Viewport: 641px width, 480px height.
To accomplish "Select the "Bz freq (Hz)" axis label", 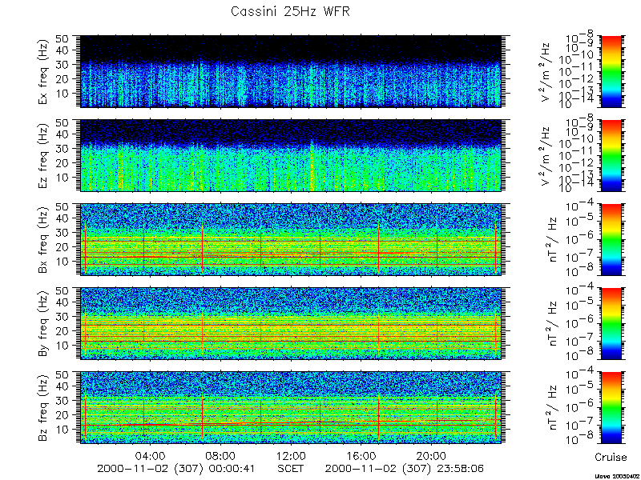I will pyautogui.click(x=44, y=408).
